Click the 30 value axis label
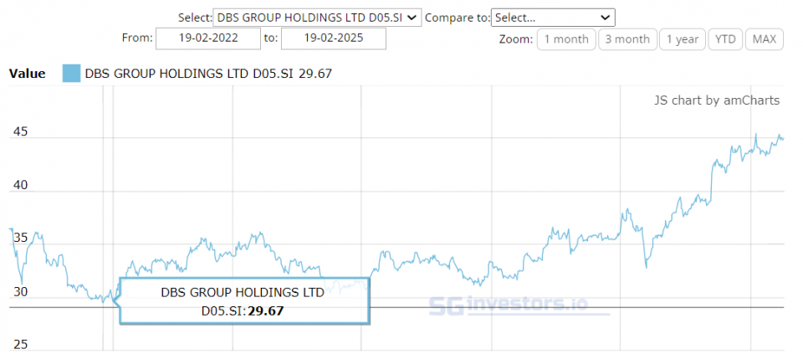 pyautogui.click(x=20, y=292)
